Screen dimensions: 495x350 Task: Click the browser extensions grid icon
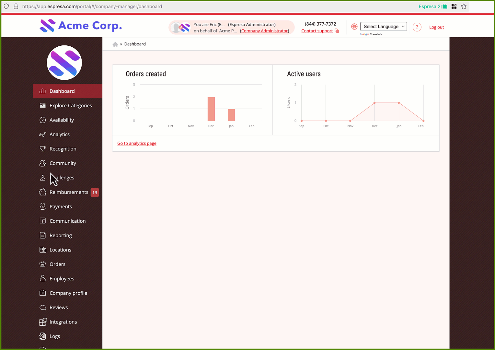pyautogui.click(x=454, y=6)
